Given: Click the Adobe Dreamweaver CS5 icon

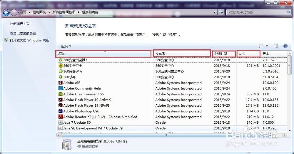Looking at the screenshot, I should [x=60, y=94].
